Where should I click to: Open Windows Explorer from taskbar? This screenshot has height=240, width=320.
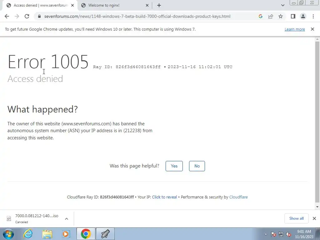tap(47, 234)
